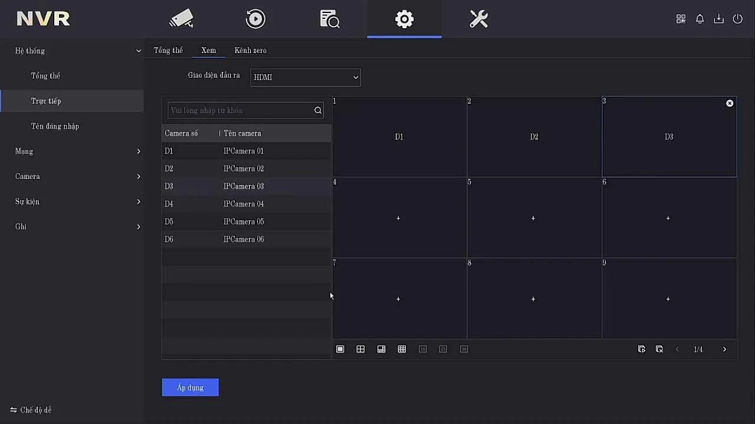The width and height of the screenshot is (755, 424).
Task: Go to next layout page arrow
Action: [x=724, y=349]
